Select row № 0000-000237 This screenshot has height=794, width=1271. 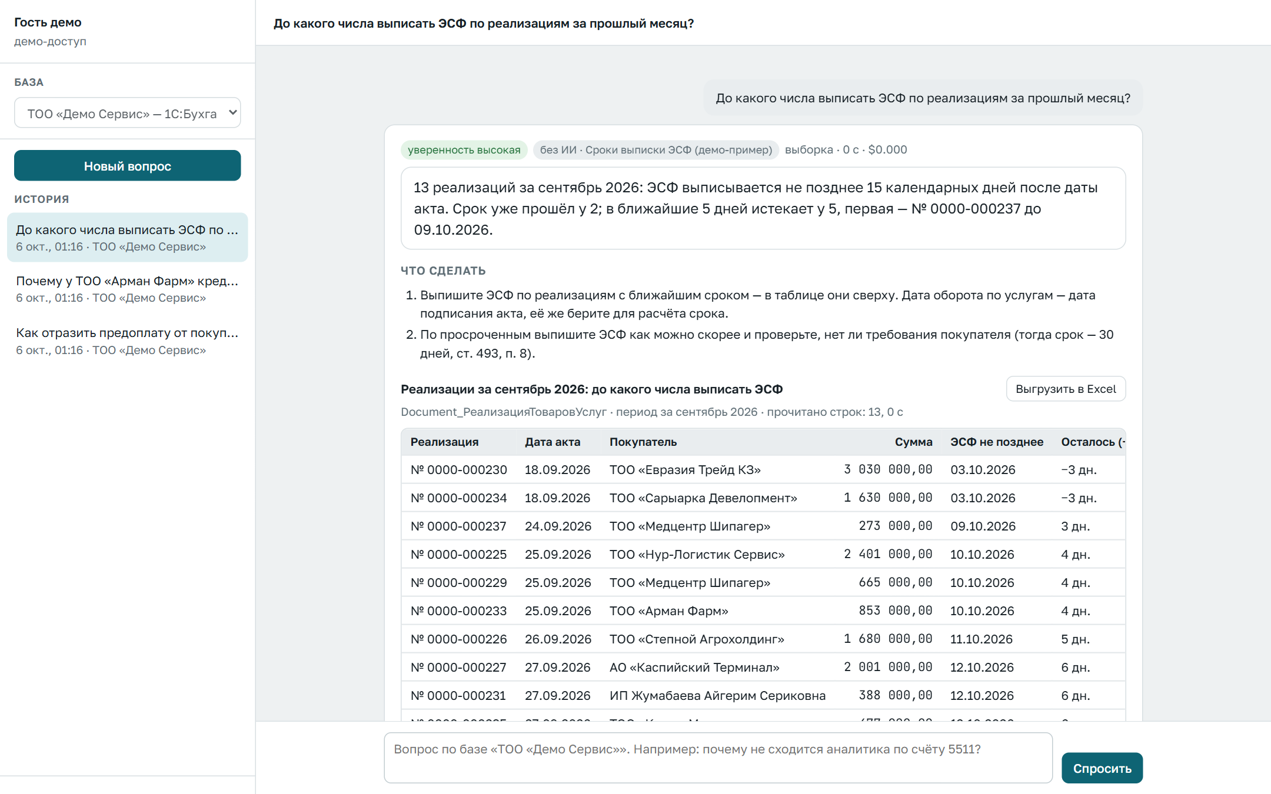pos(763,526)
